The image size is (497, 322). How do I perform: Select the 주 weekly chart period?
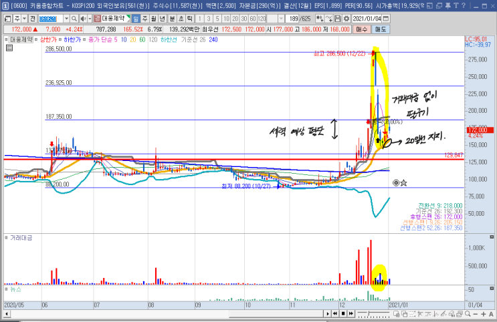pos(144,19)
